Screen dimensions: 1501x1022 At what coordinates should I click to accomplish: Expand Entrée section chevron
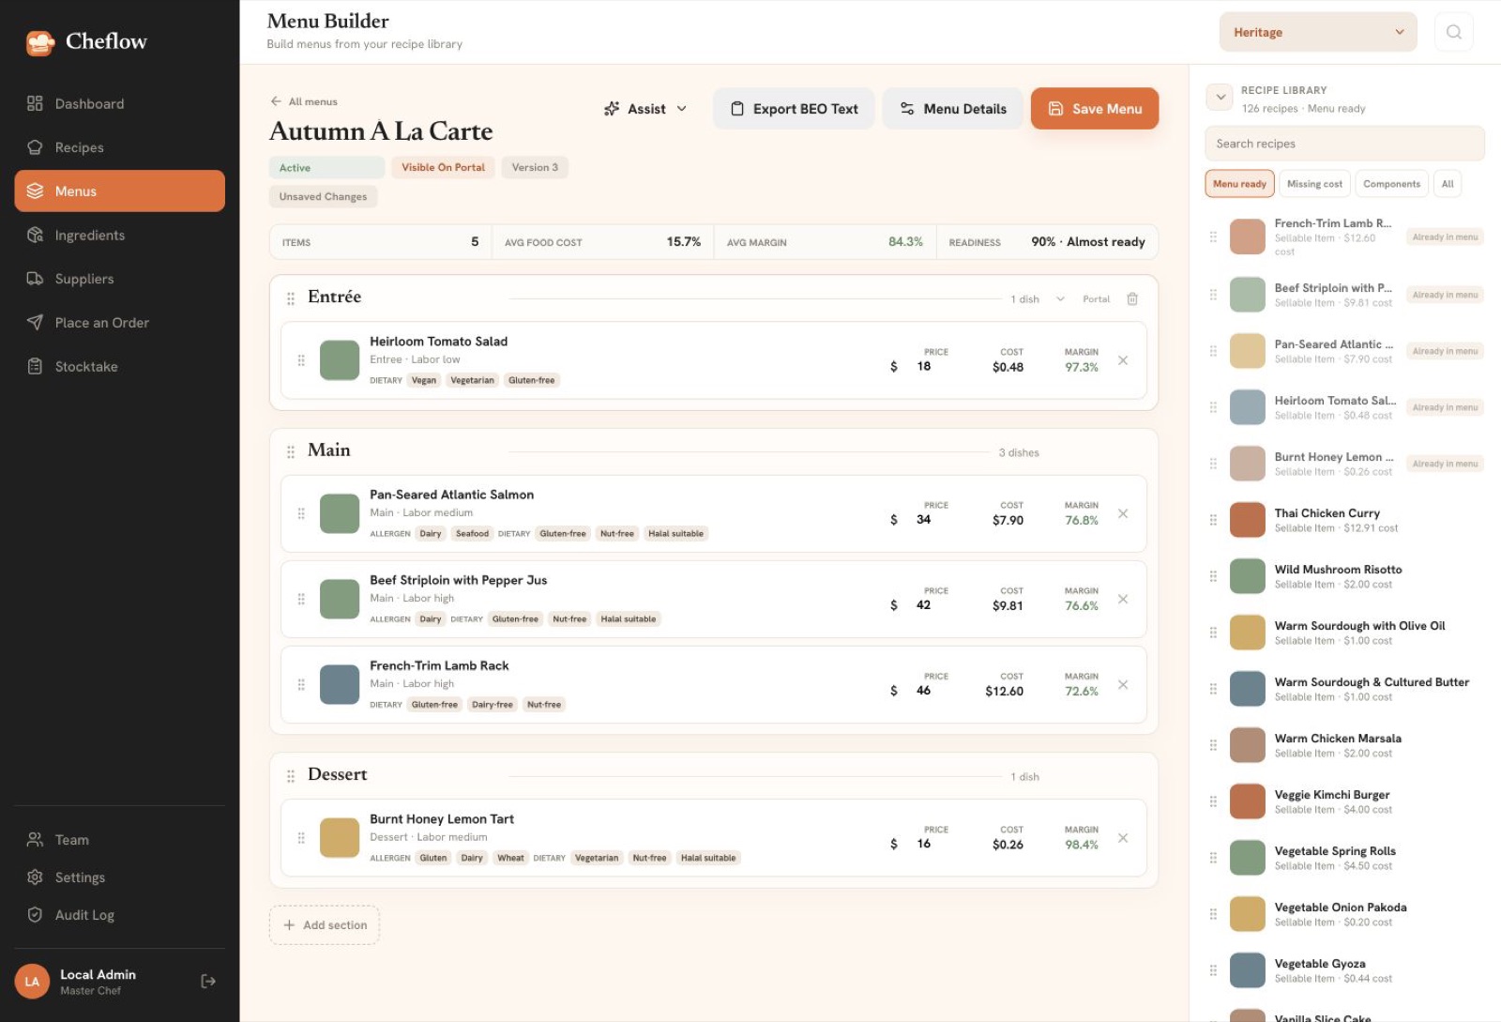(1061, 299)
